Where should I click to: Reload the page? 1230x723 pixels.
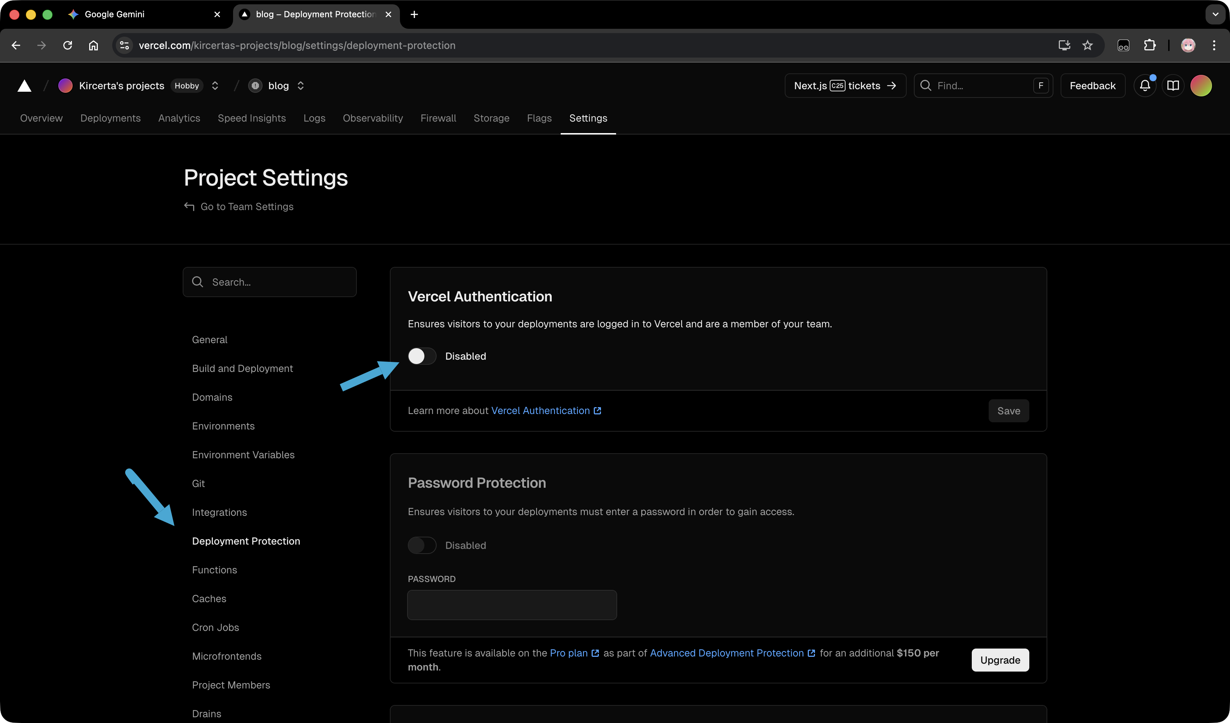coord(68,45)
